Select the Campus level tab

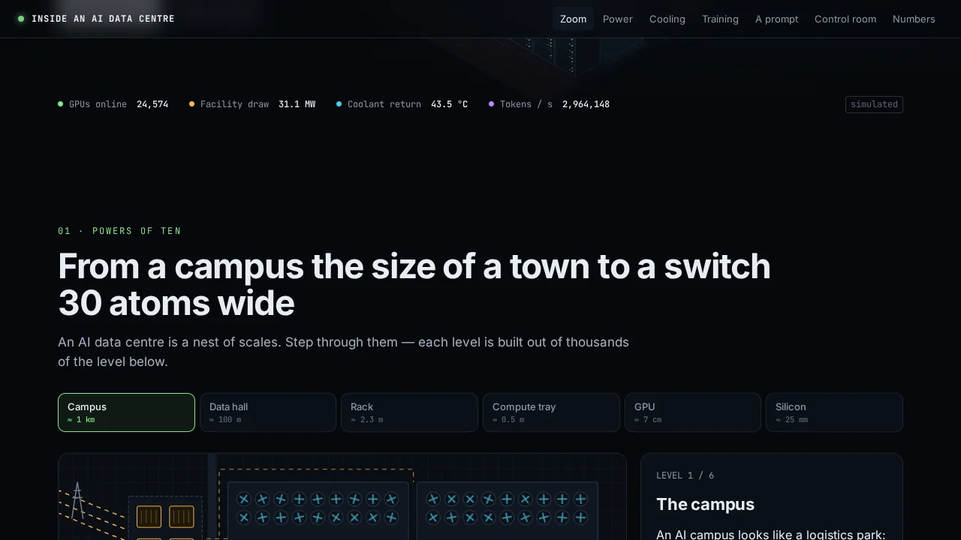click(126, 412)
